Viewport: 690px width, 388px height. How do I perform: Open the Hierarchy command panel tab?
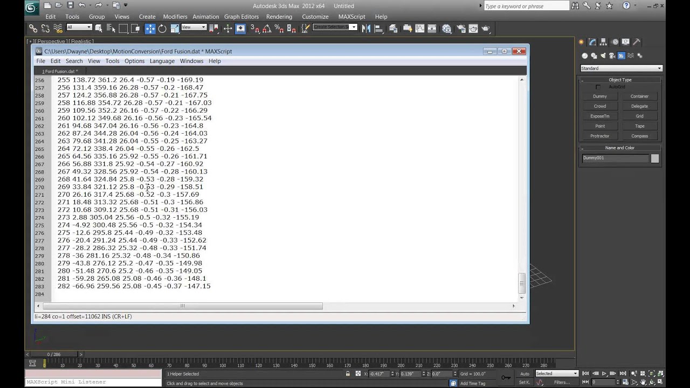coord(604,41)
